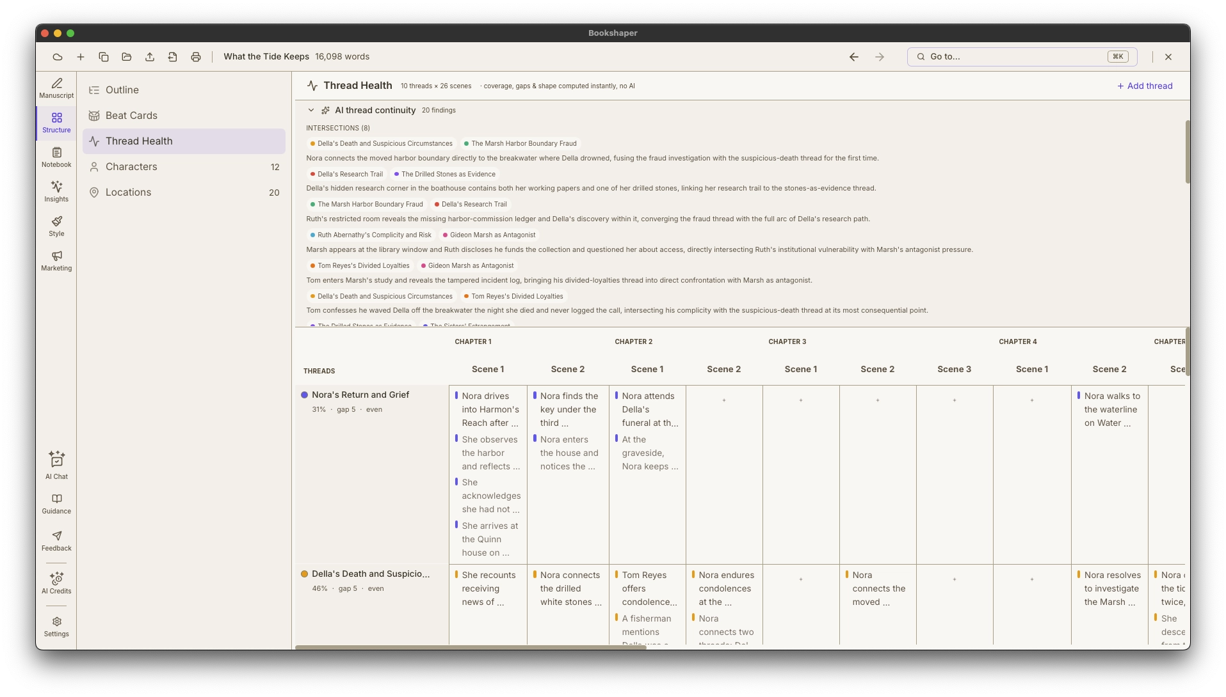Open AI Chat
The height and width of the screenshot is (697, 1226).
(x=56, y=466)
